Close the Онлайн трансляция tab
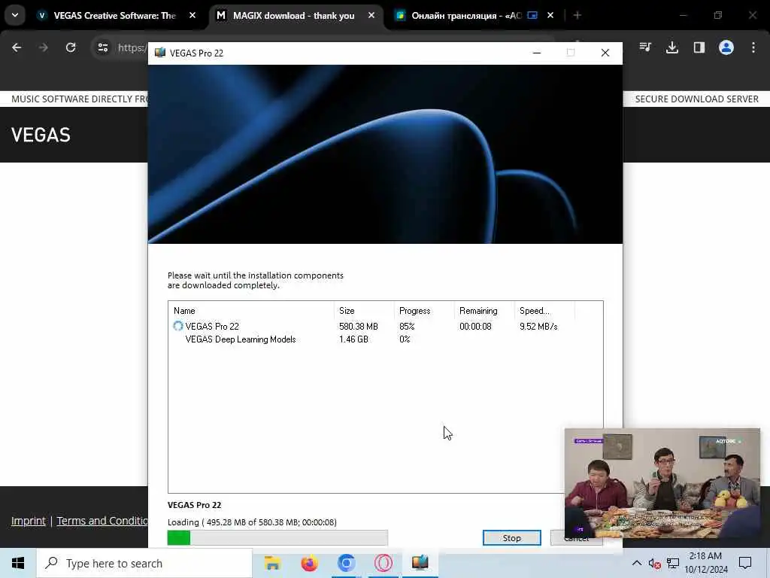 click(550, 16)
